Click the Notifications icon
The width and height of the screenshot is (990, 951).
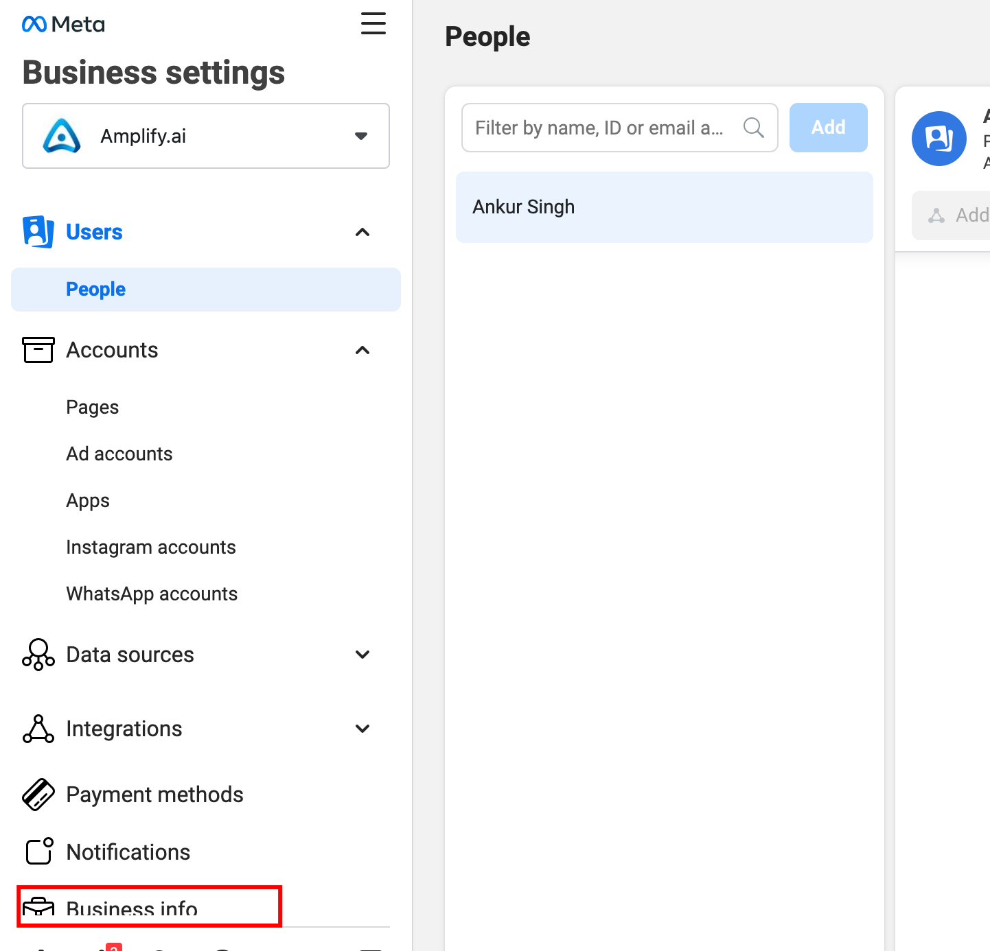coord(39,852)
